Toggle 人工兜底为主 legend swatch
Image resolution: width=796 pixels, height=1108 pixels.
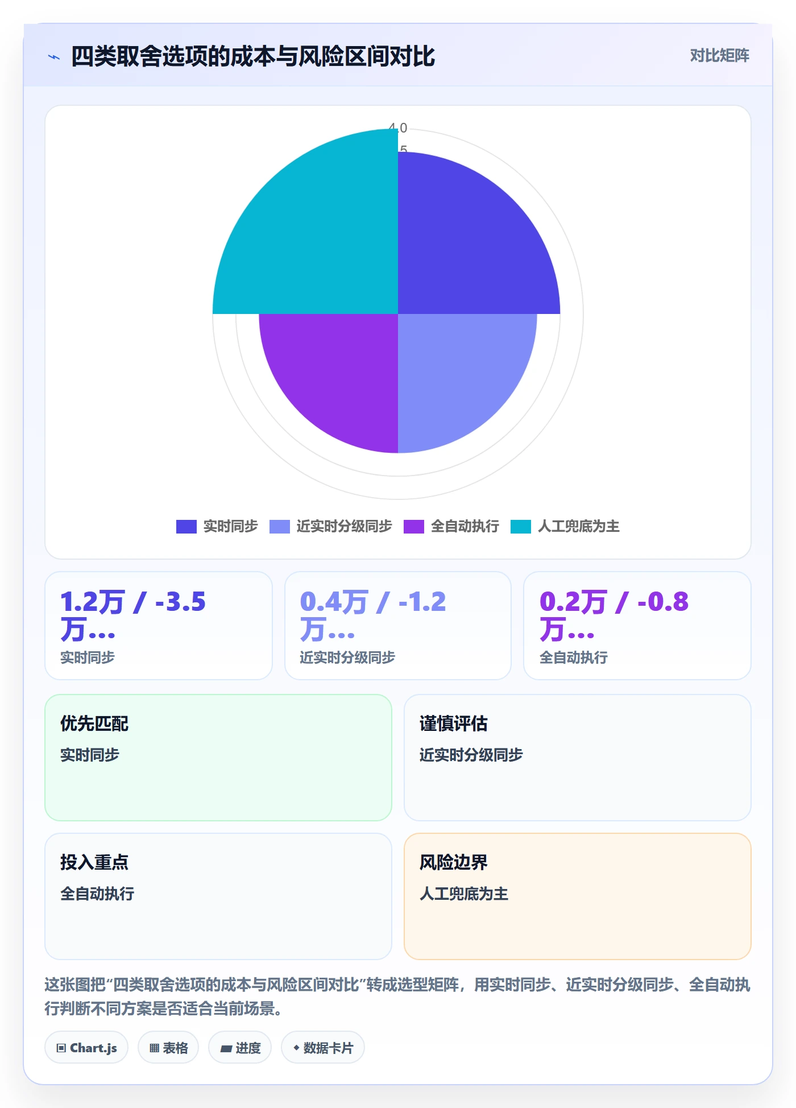pos(521,527)
